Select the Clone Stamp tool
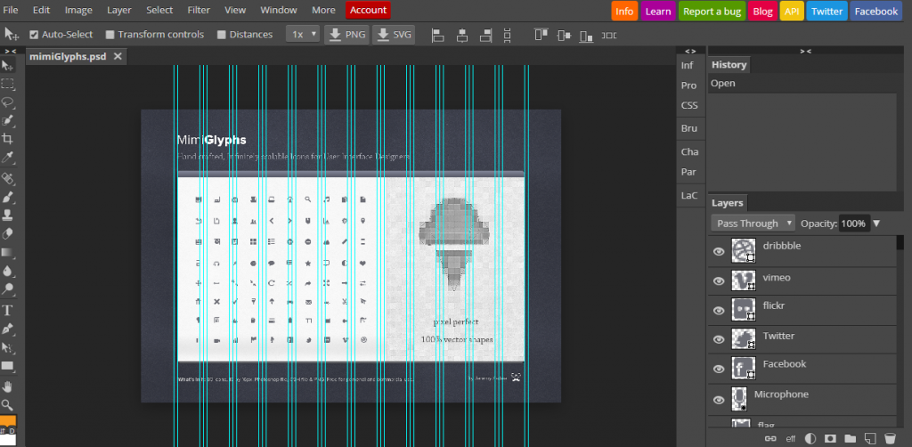912x447 pixels. pos(7,215)
